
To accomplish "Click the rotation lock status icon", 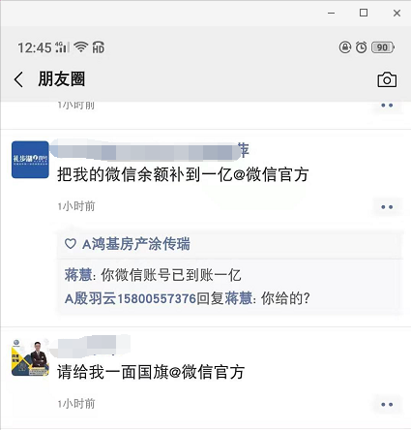I will pyautogui.click(x=345, y=47).
